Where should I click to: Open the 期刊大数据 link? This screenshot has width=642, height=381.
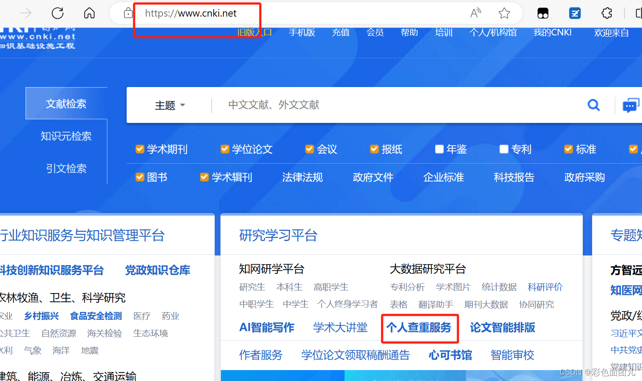(486, 304)
